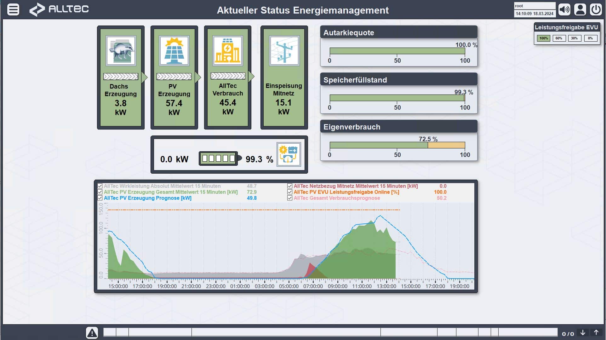Mute the alarm sound speaker icon
Image resolution: width=606 pixels, height=340 pixels.
pyautogui.click(x=564, y=9)
